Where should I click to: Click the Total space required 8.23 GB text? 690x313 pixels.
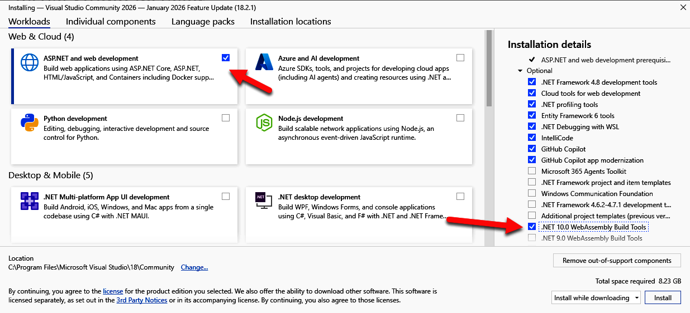pos(638,281)
